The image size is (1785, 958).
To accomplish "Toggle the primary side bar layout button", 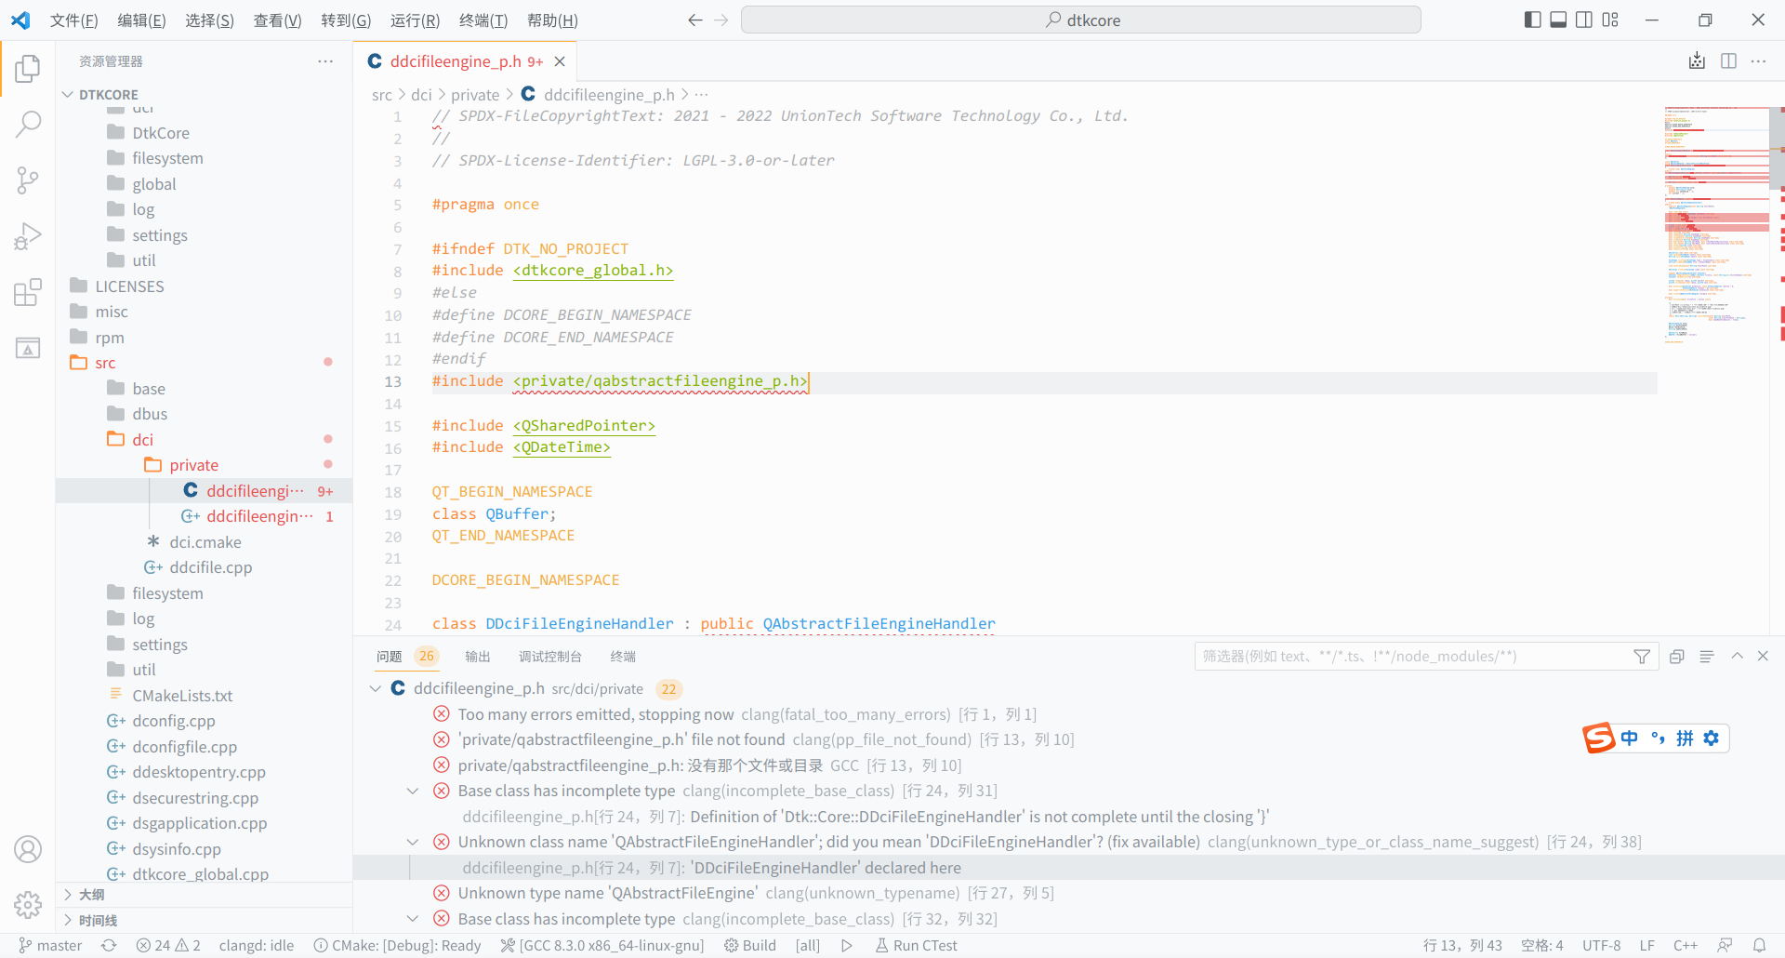I will click(x=1532, y=20).
